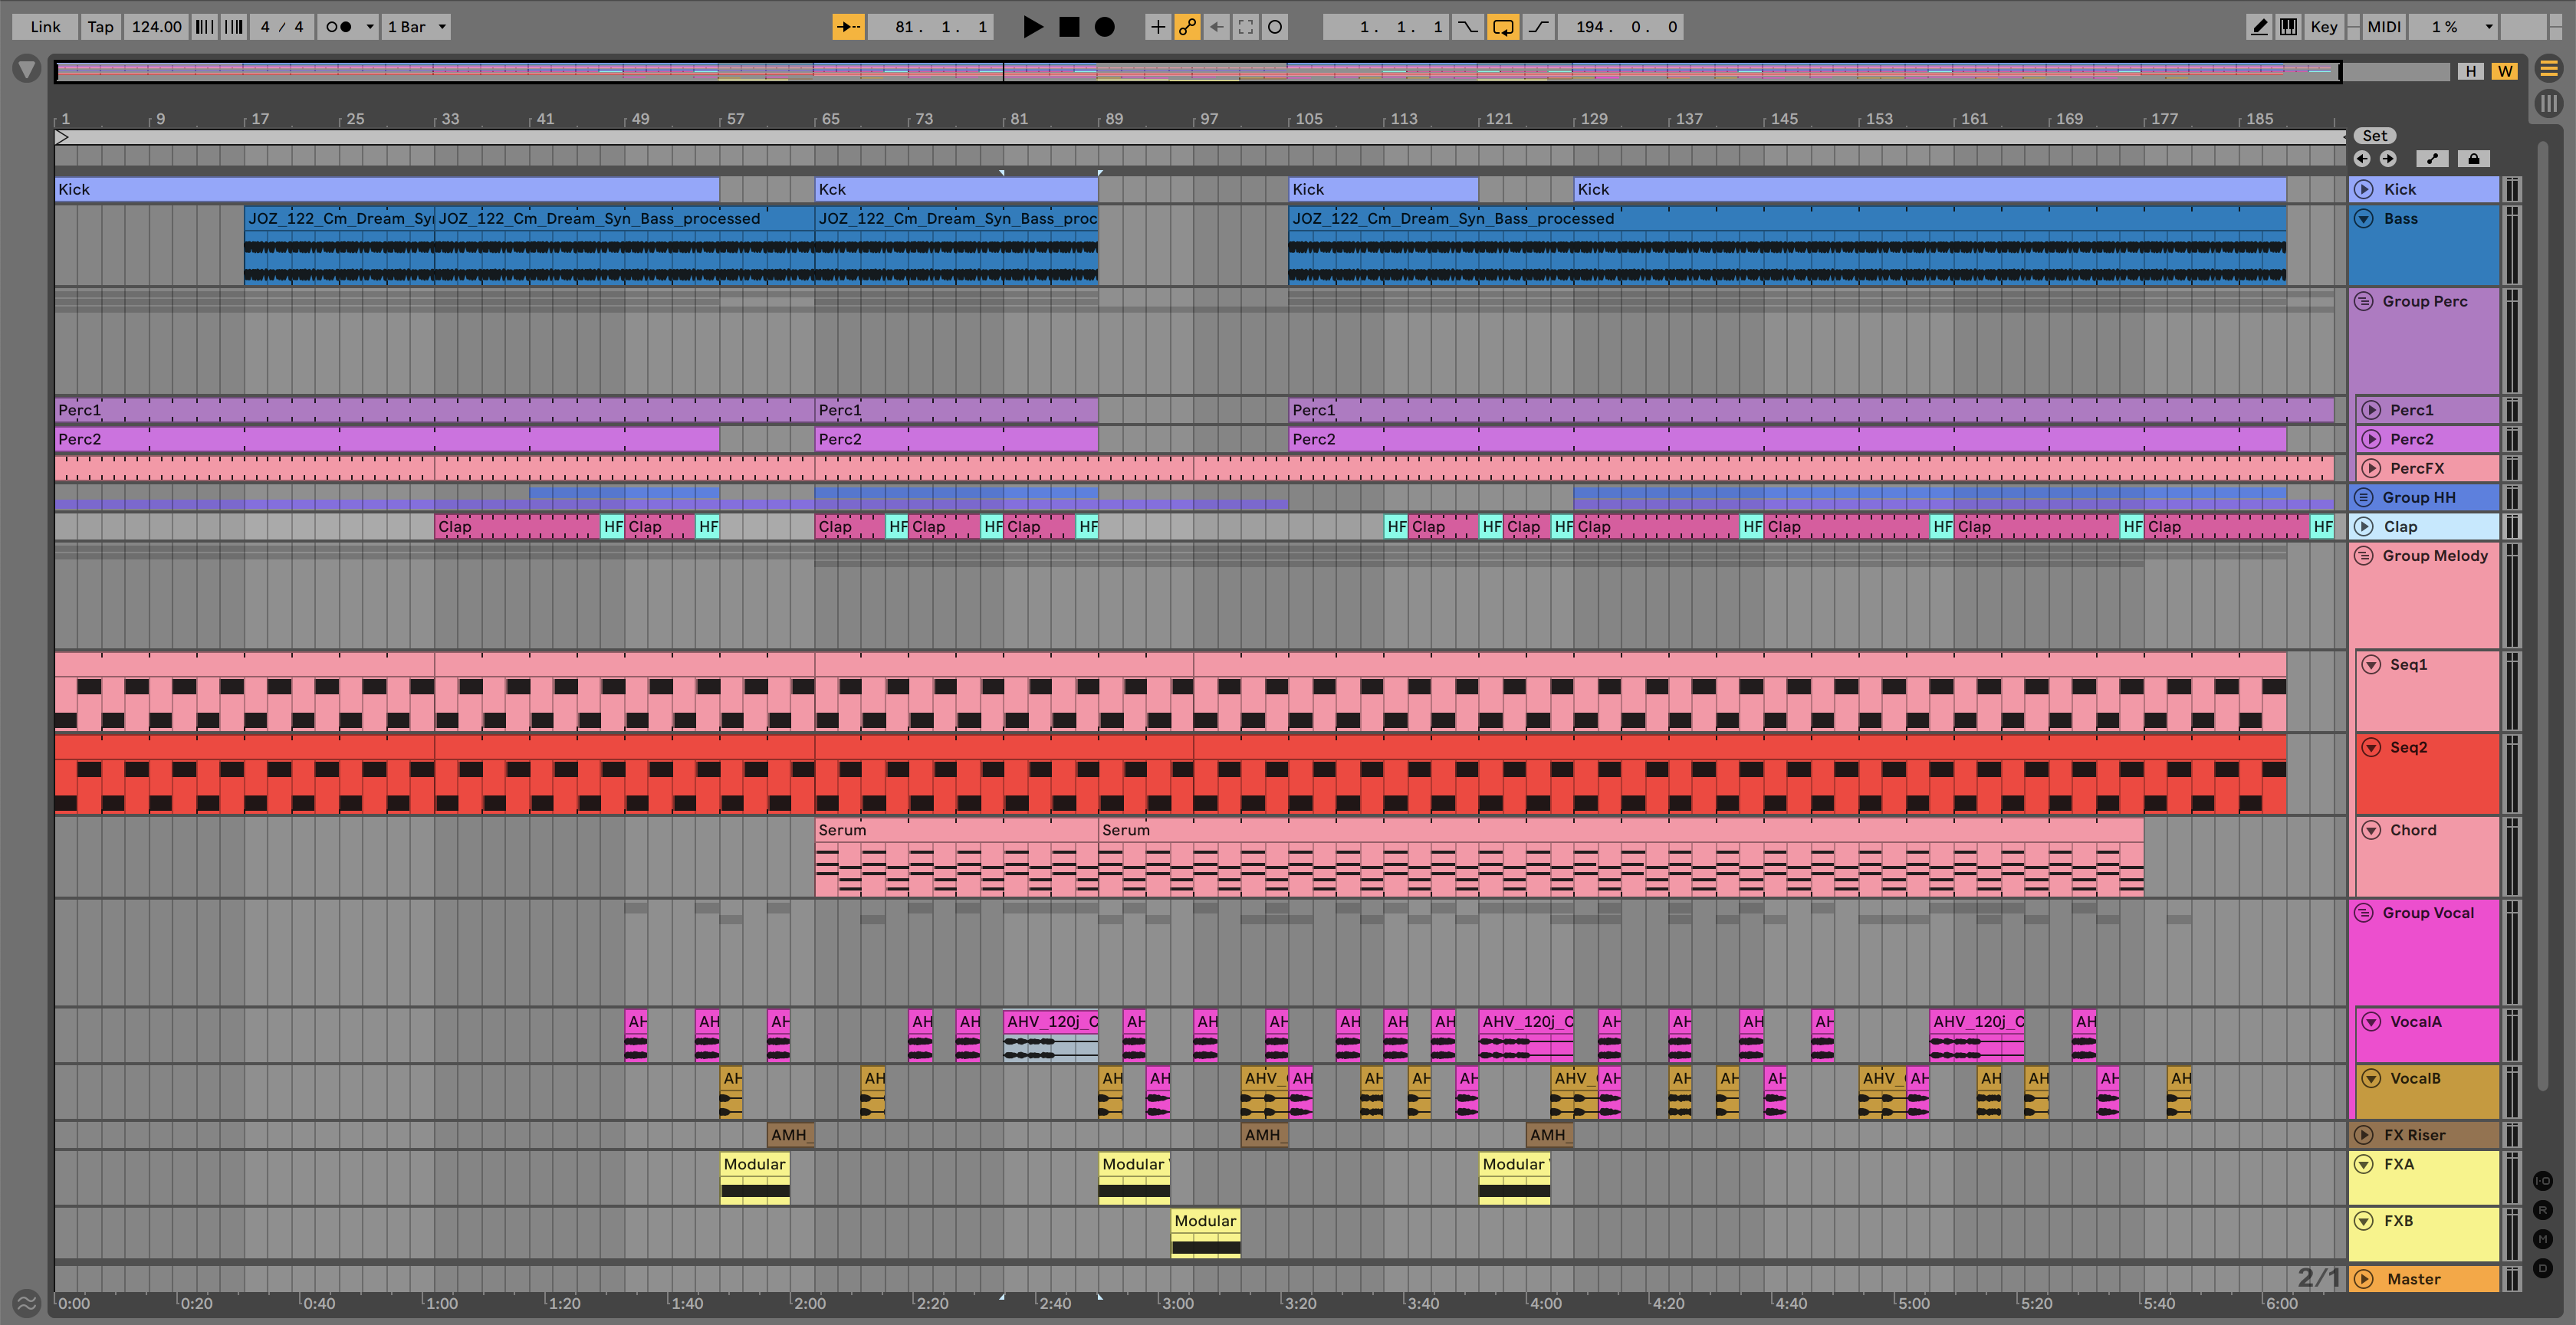Jump to next locator arrow
This screenshot has height=1325, width=2576.
[2388, 159]
